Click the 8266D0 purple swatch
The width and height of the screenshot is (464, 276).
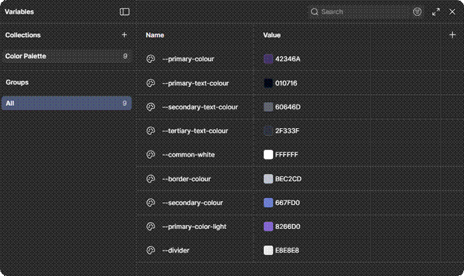pos(268,227)
